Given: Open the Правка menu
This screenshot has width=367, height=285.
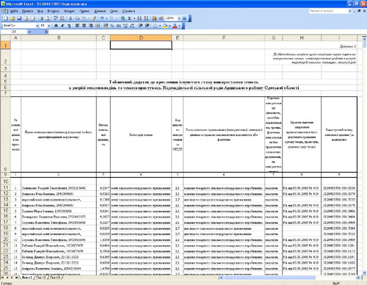Looking at the screenshot, I should (27, 11).
